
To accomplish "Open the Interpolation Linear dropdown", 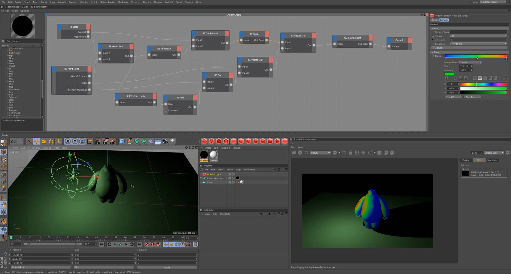I will point(470,62).
